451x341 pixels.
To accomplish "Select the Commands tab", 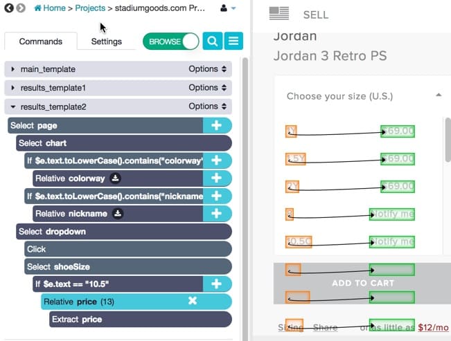I will pos(41,42).
